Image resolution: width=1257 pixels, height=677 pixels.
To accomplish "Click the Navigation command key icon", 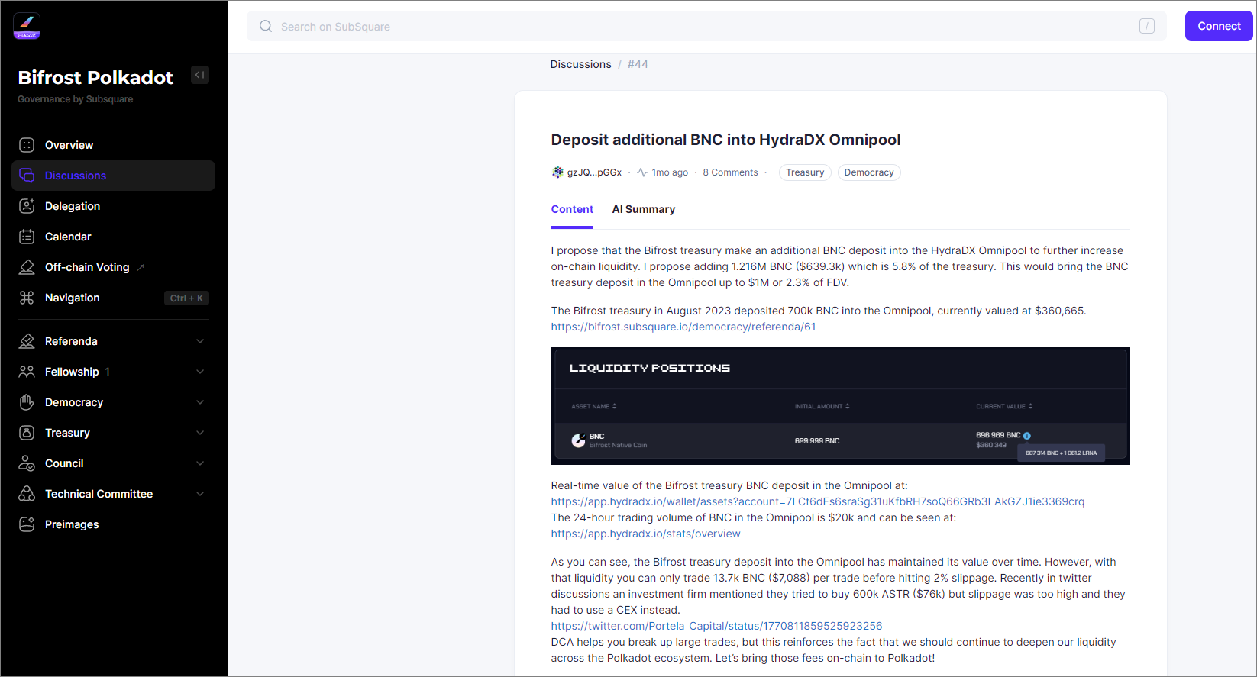I will (x=27, y=298).
